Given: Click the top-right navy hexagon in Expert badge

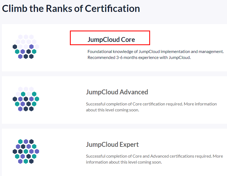Looking at the screenshot, I should tap(31, 142).
